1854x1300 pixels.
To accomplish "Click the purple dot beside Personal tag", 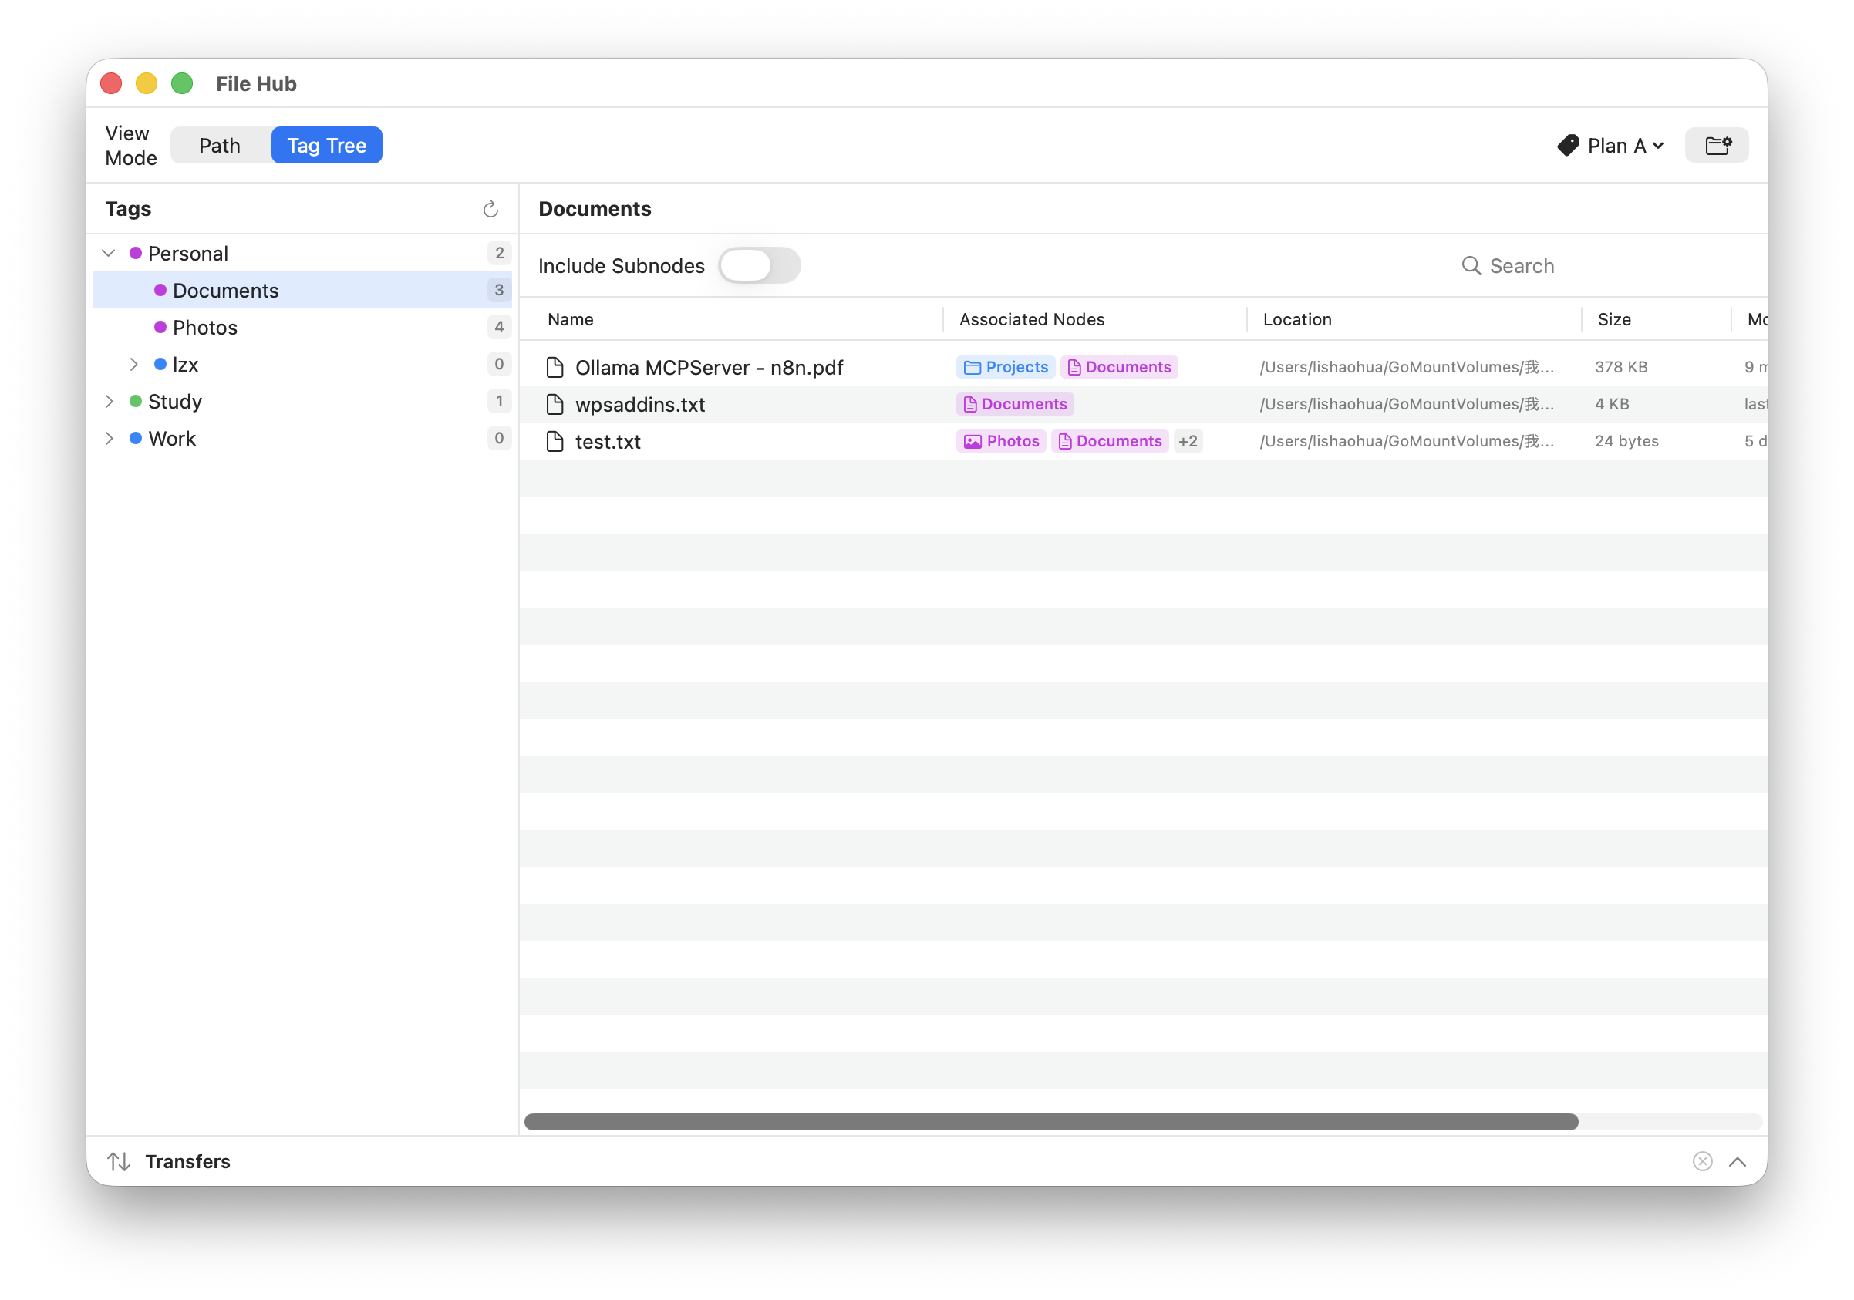I will pos(136,254).
